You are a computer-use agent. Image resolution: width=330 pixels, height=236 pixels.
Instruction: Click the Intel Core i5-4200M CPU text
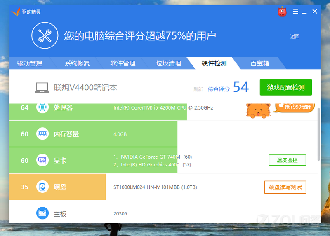(x=163, y=108)
